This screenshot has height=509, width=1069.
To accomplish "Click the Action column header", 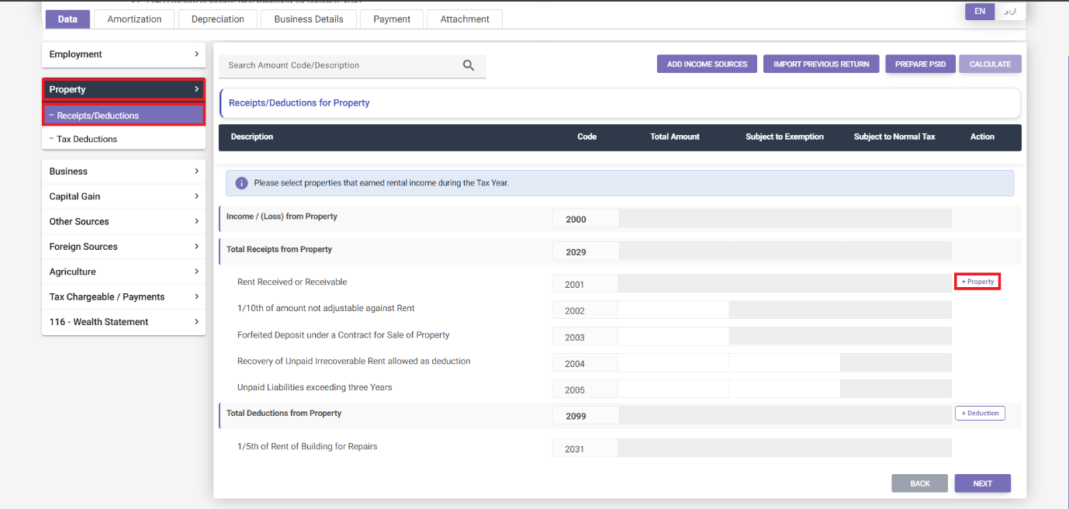I will [982, 137].
